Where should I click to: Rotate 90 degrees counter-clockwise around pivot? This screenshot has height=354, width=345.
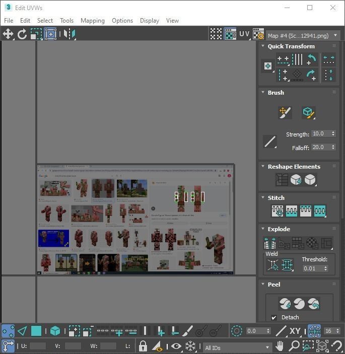312,59
